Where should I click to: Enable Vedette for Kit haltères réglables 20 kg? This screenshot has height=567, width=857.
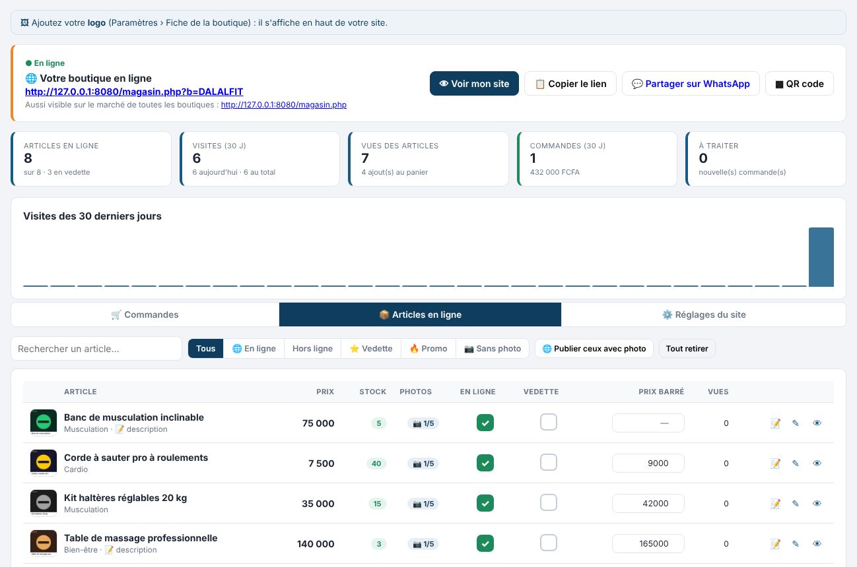pyautogui.click(x=549, y=502)
